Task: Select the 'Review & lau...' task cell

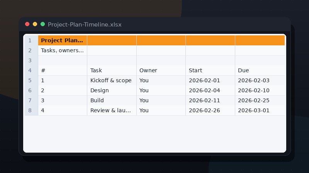Action: [x=112, y=110]
